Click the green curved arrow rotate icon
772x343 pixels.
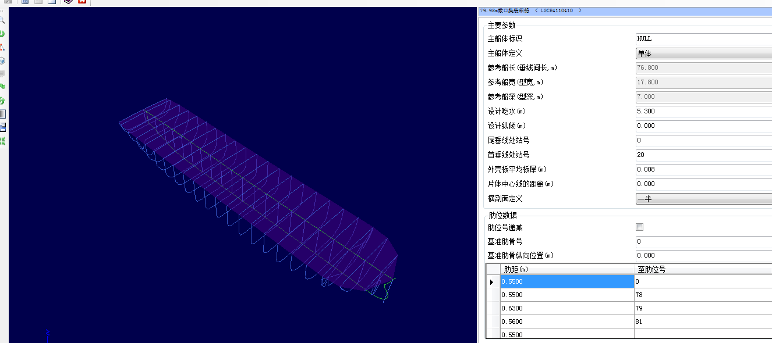2,101
